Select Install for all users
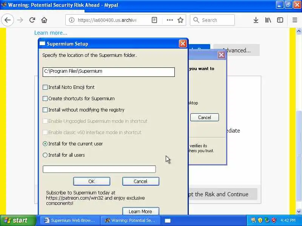 45,155
